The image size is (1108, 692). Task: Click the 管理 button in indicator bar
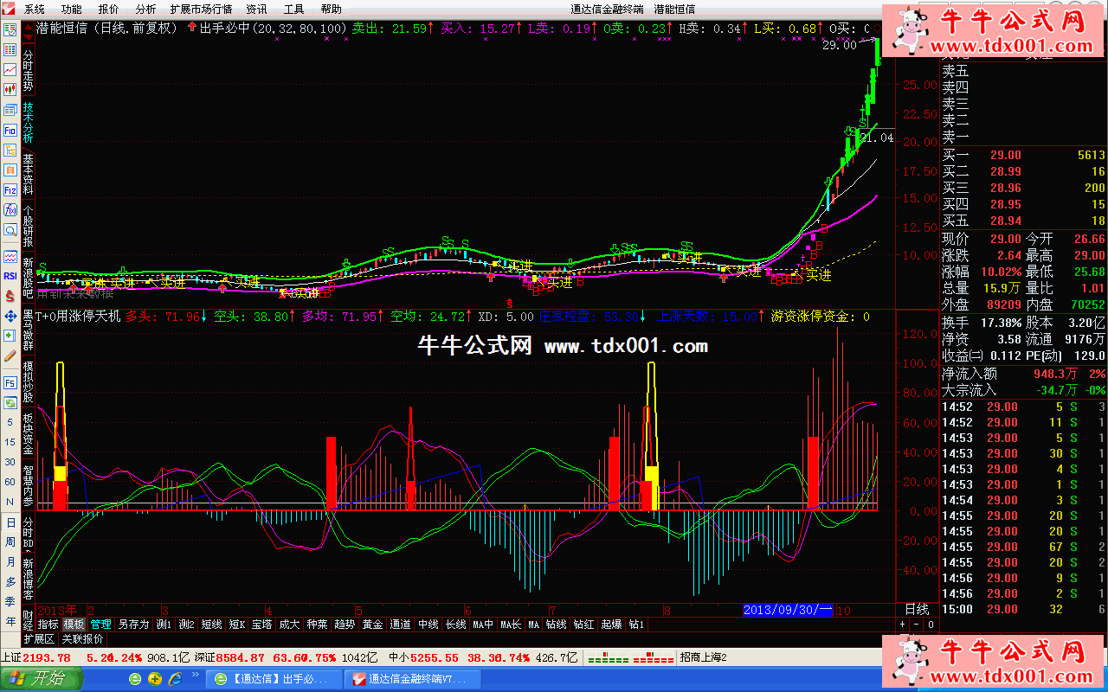100,624
